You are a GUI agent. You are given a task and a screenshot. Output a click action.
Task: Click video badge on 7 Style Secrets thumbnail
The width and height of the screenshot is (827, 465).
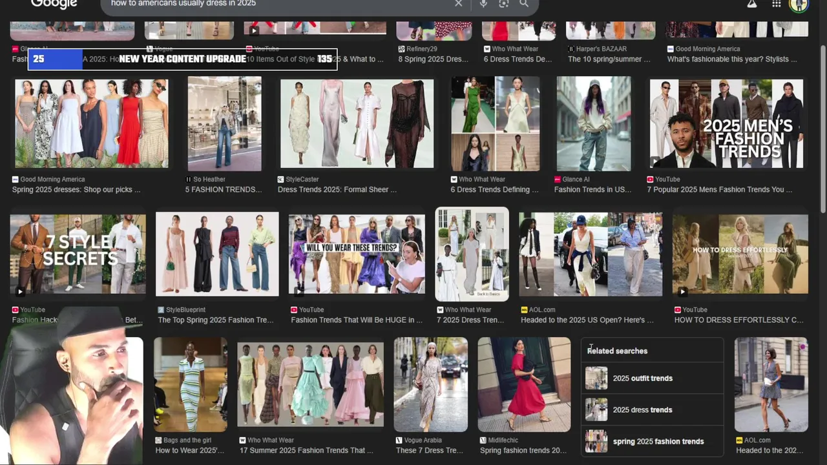tap(19, 291)
